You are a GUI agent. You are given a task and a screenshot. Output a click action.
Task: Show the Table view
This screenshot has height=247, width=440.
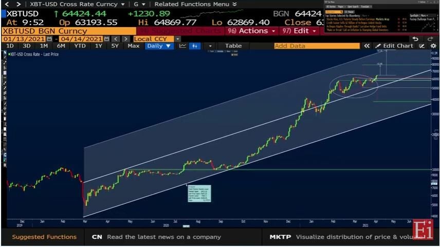(233, 46)
